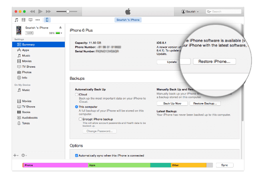Click the Restore Backup... button
Screen dimensions: 256x188
[x=205, y=103]
